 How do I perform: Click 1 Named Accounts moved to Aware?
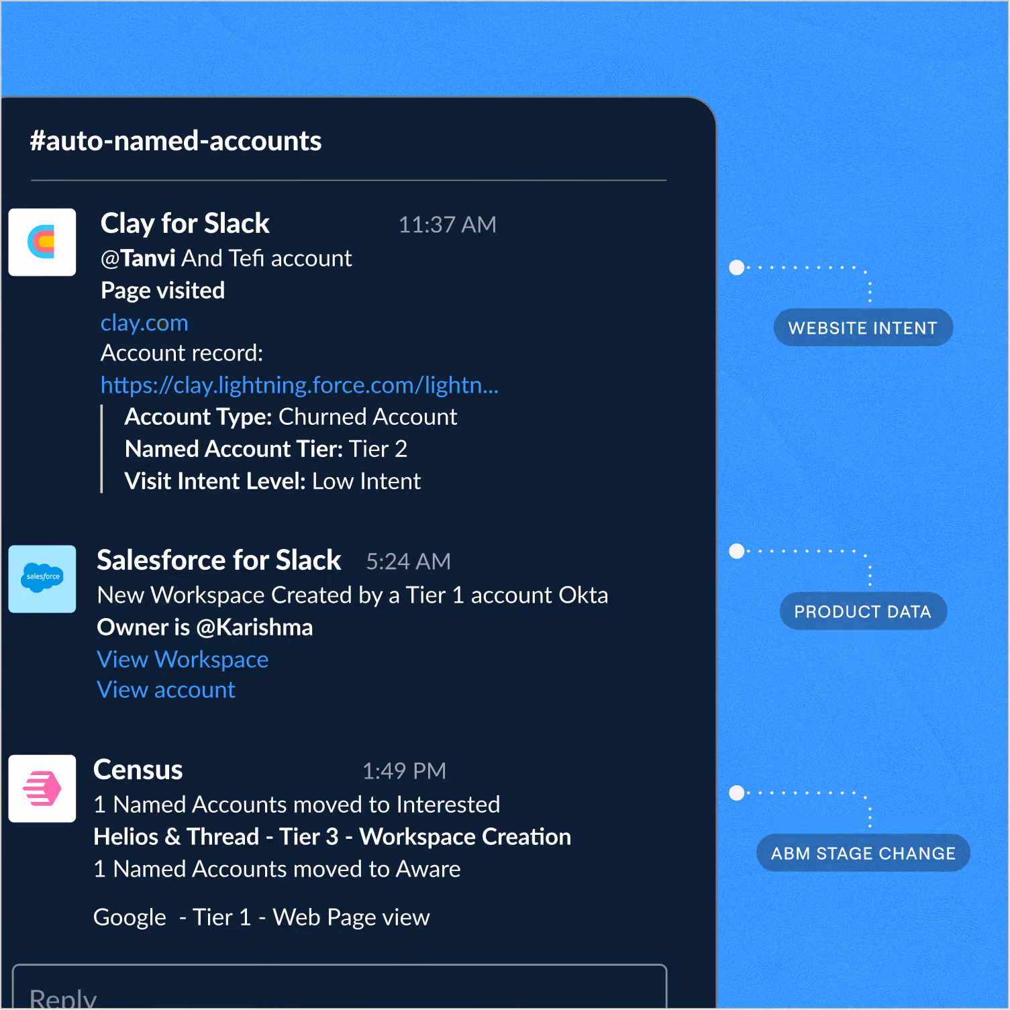point(277,869)
